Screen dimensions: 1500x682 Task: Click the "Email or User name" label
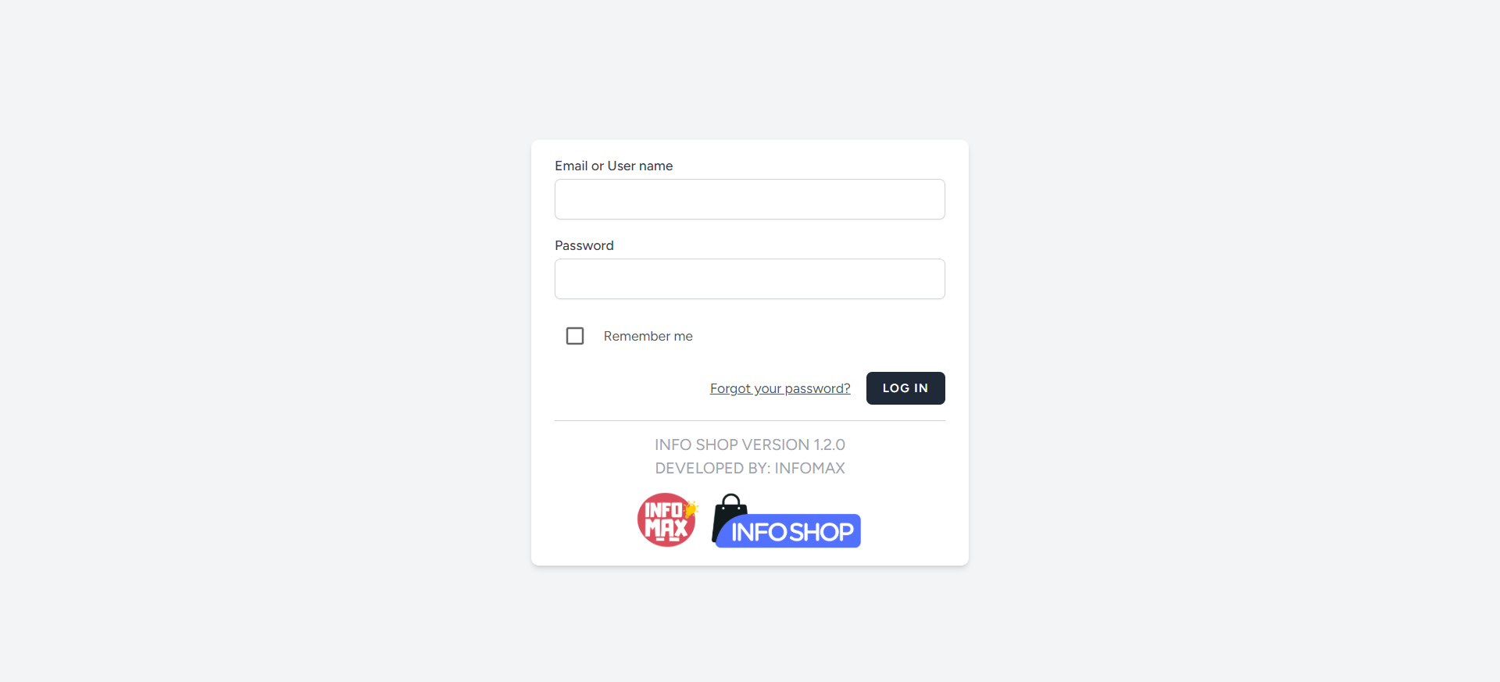[613, 166]
